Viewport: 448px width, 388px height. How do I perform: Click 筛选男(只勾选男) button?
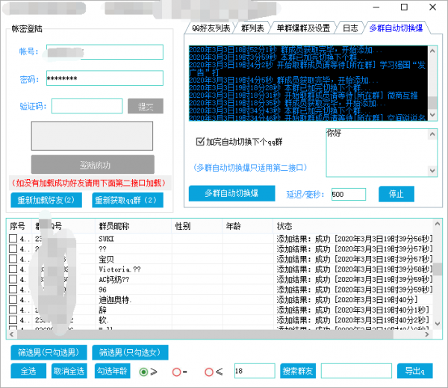coord(49,353)
